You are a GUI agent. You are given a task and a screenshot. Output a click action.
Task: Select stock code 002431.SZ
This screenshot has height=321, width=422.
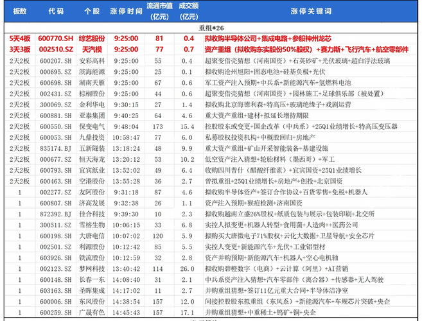pyautogui.click(x=56, y=94)
